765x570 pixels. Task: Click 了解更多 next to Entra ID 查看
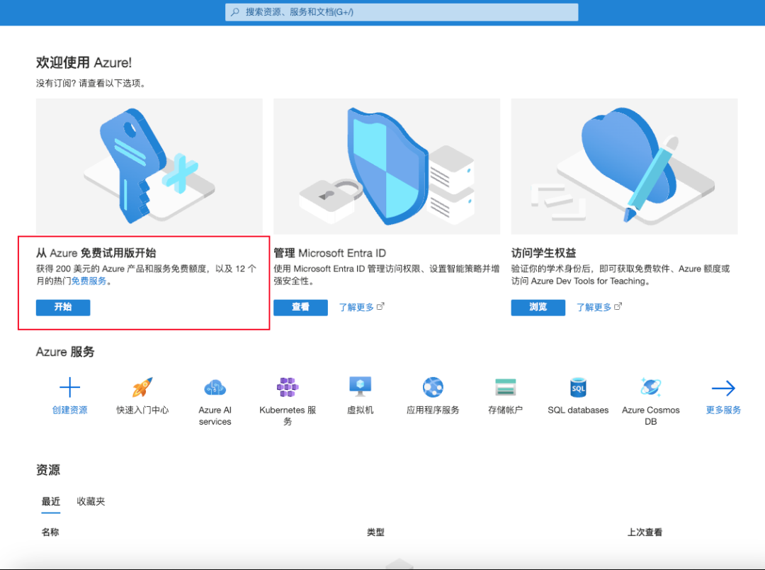[356, 307]
